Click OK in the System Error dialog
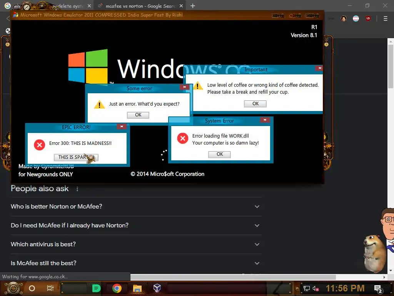This screenshot has height=296, width=394. coord(219,154)
